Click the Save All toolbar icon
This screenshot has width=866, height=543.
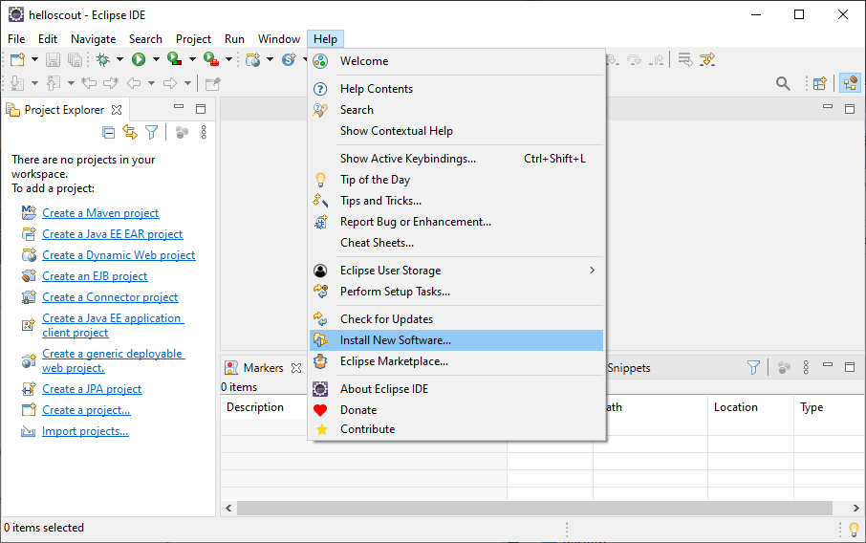pos(76,59)
